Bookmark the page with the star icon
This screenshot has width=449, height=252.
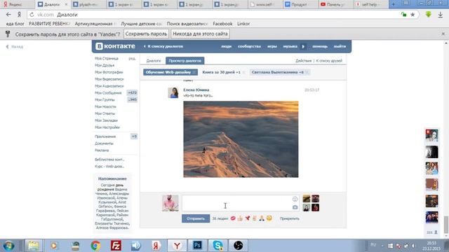click(x=413, y=15)
